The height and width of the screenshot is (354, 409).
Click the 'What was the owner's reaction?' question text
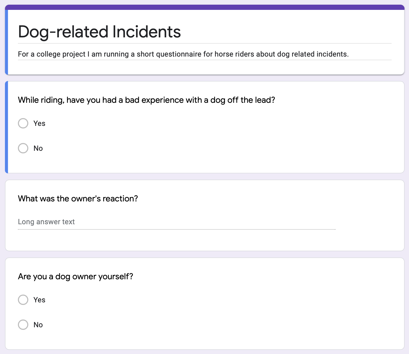(78, 199)
